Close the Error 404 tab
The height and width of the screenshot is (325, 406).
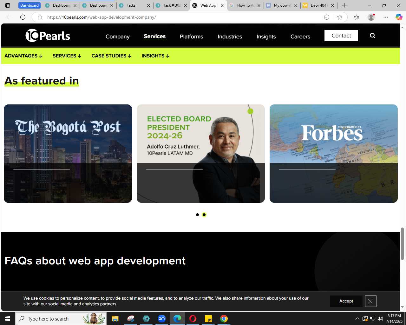(332, 5)
